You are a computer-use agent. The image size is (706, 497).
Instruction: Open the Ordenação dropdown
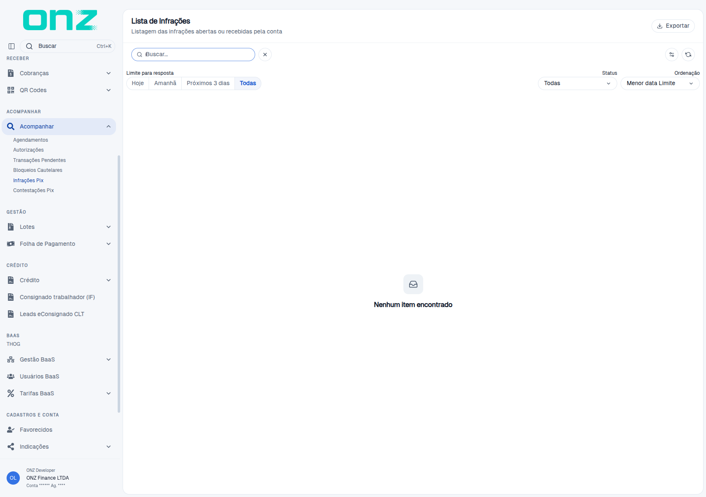point(660,83)
